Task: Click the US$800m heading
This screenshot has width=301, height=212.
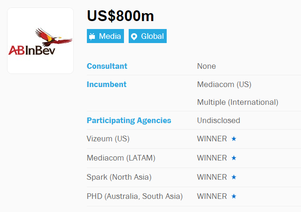Action: 120,16
